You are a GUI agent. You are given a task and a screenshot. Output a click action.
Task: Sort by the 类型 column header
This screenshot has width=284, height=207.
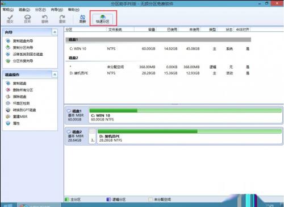pyautogui.click(x=209, y=30)
